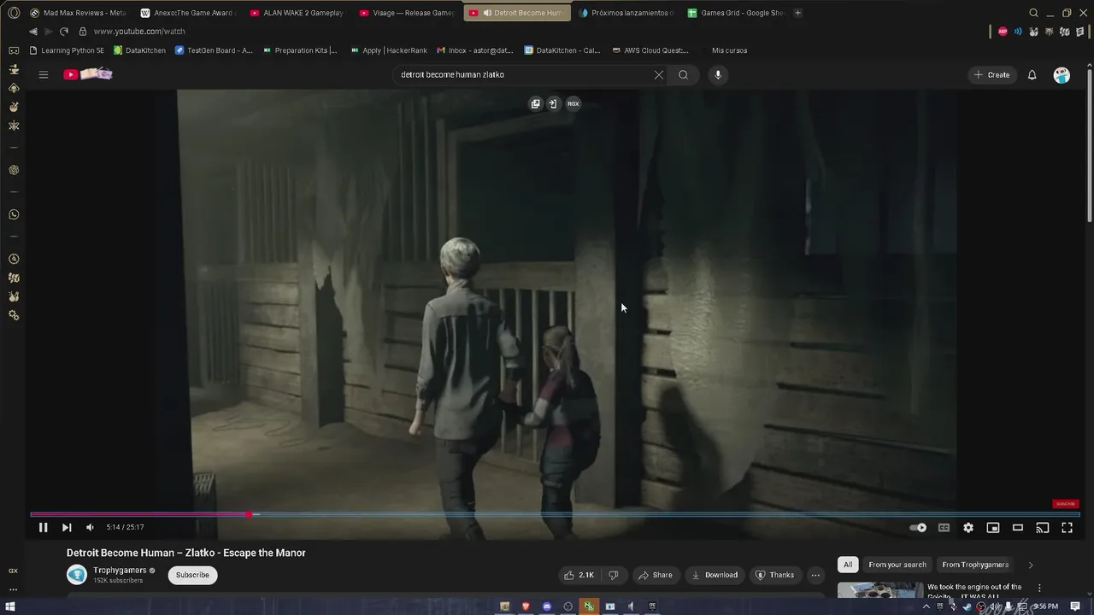Screen dimensions: 1094x615
Task: Select From Trophygamers chip
Action: tap(975, 565)
